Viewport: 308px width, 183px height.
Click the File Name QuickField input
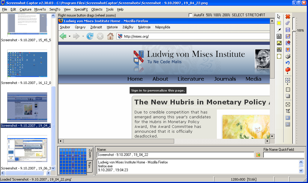[284, 155]
